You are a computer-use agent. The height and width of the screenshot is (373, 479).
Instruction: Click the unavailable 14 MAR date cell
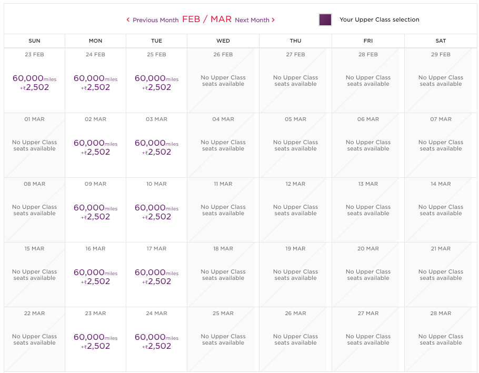tap(441, 210)
